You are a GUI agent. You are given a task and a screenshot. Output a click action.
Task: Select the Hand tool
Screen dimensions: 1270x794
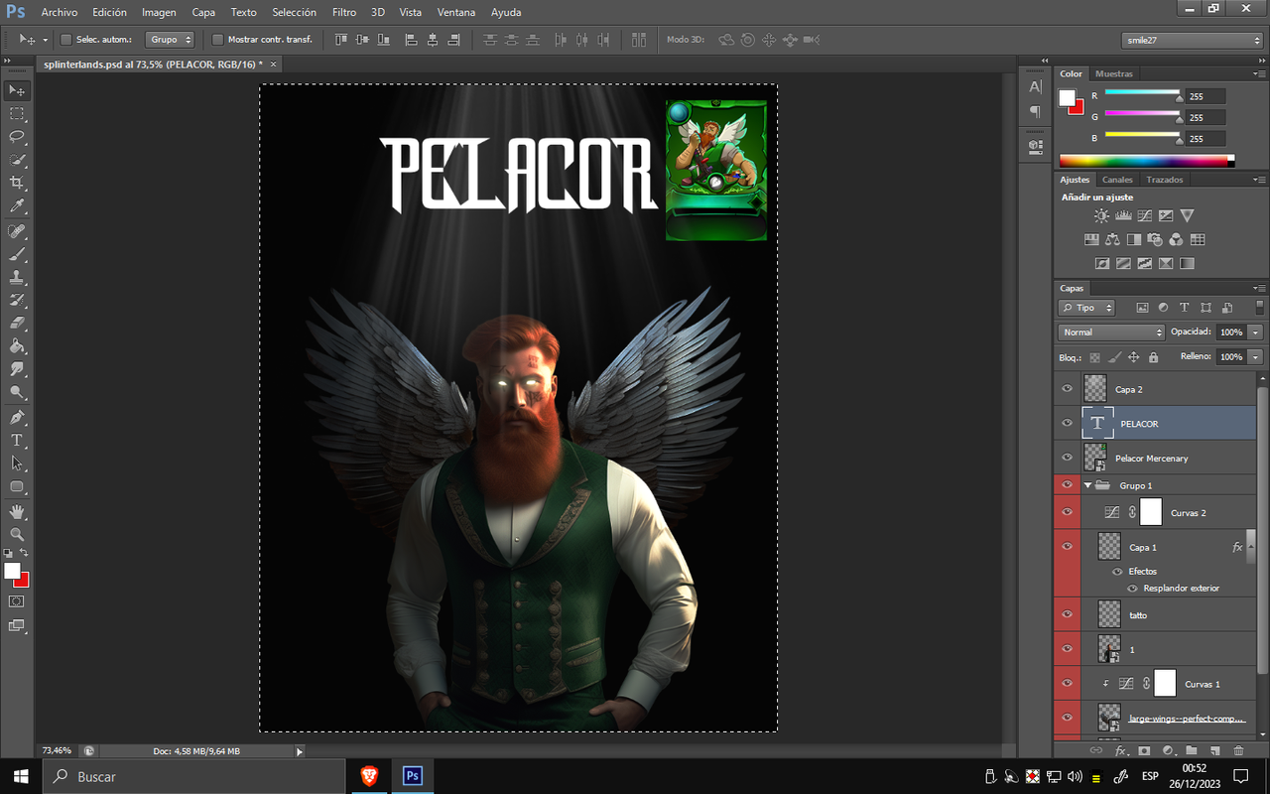17,511
